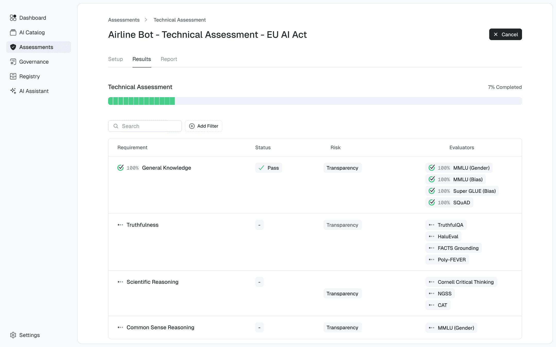Click the Registry sidebar icon
This screenshot has height=347, width=556.
click(13, 76)
